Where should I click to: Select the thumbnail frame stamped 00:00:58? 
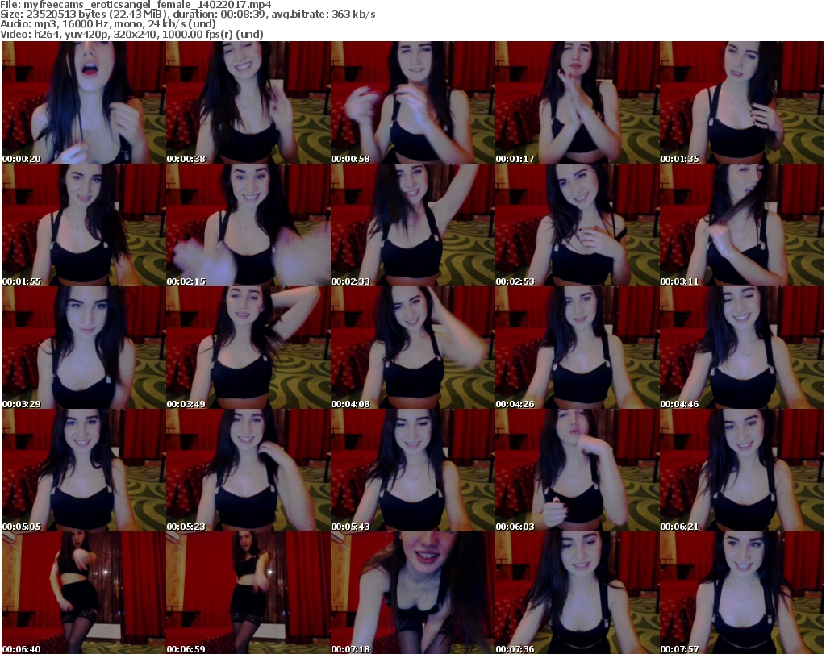tap(412, 102)
